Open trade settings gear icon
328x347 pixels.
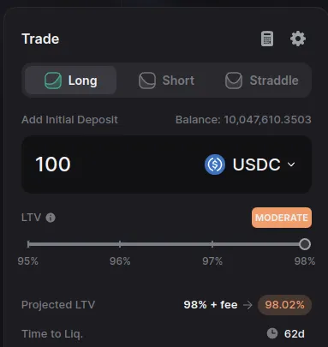298,39
